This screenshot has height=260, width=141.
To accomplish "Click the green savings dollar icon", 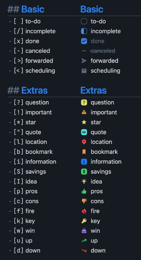I will pos(84,171).
